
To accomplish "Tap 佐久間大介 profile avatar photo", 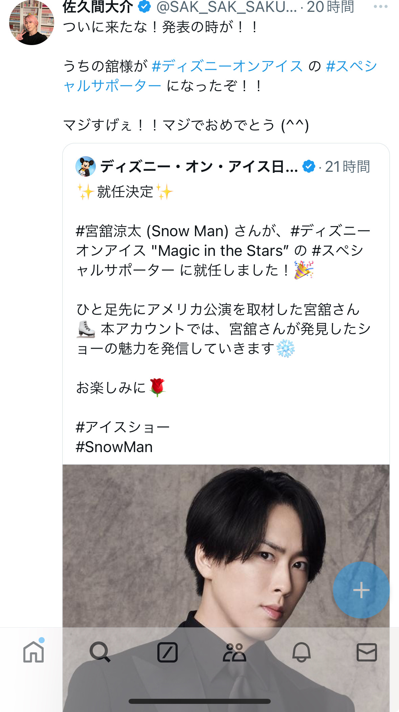I will tap(31, 22).
